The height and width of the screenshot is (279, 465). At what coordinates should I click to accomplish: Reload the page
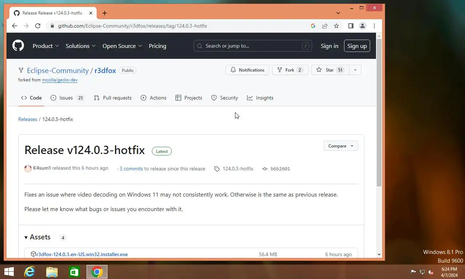(38, 26)
